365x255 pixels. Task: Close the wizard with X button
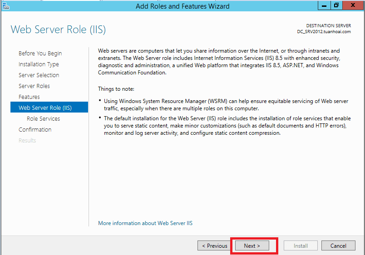point(353,5)
